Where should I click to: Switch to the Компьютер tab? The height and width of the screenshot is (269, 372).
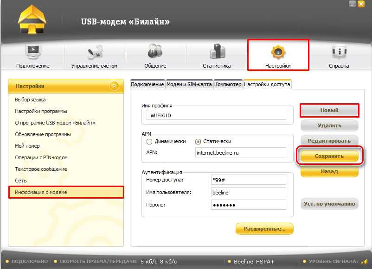(x=228, y=84)
